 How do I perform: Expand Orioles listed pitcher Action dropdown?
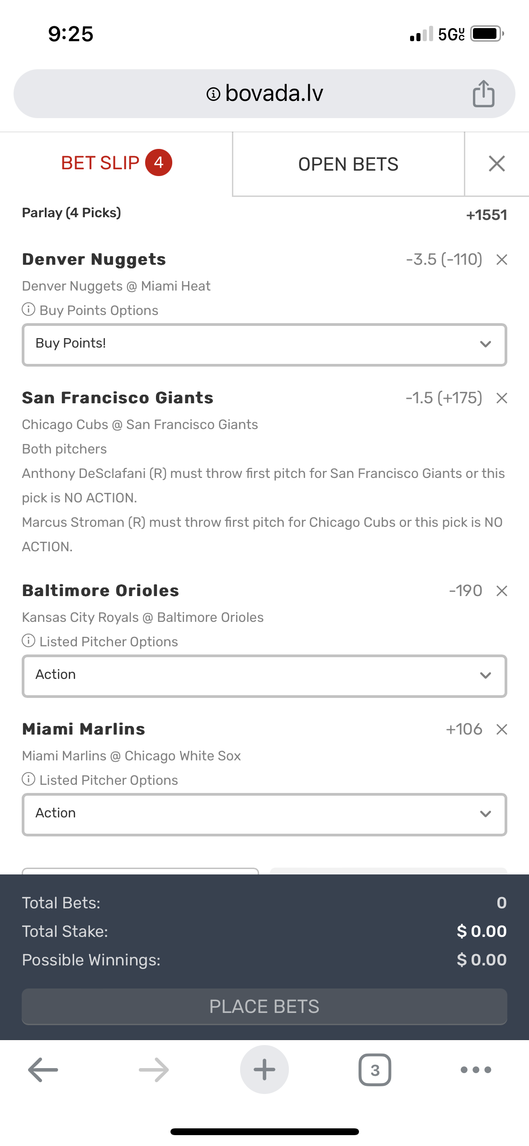point(264,676)
